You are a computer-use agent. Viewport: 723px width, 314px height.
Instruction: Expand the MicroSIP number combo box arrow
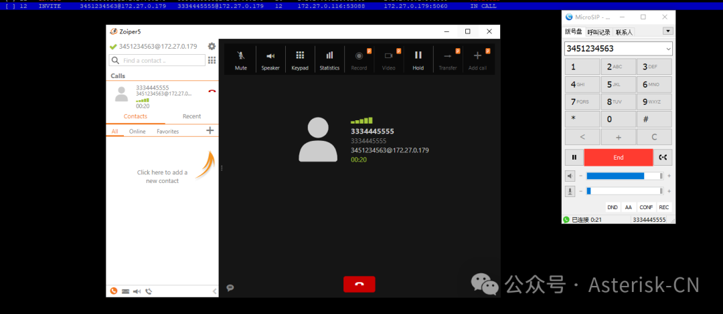(668, 48)
